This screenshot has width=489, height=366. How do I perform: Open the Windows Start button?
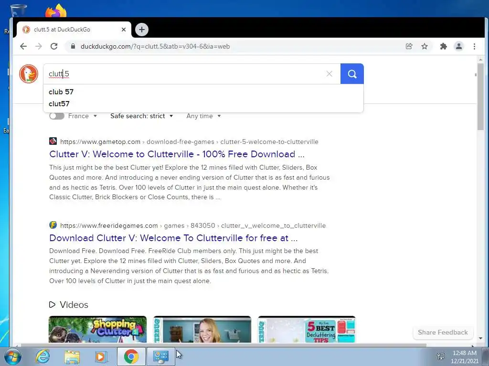coord(13,356)
